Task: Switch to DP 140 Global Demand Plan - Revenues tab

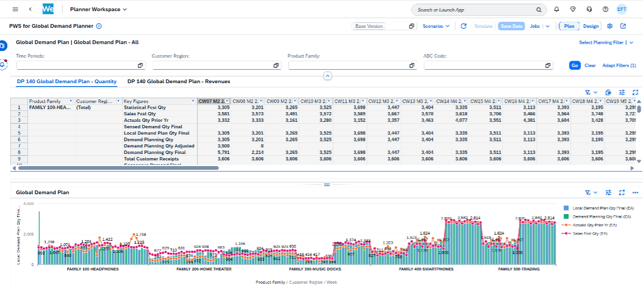Action: pyautogui.click(x=179, y=81)
